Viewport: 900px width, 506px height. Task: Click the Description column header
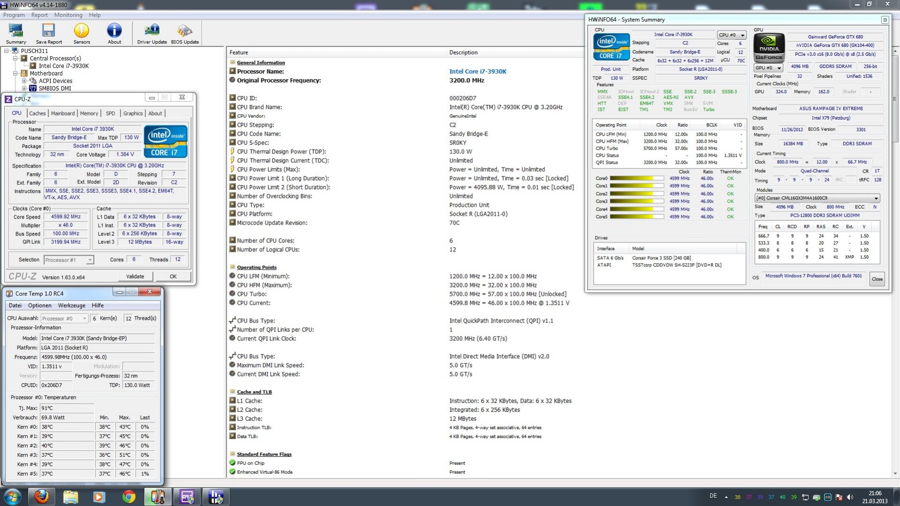coord(516,53)
